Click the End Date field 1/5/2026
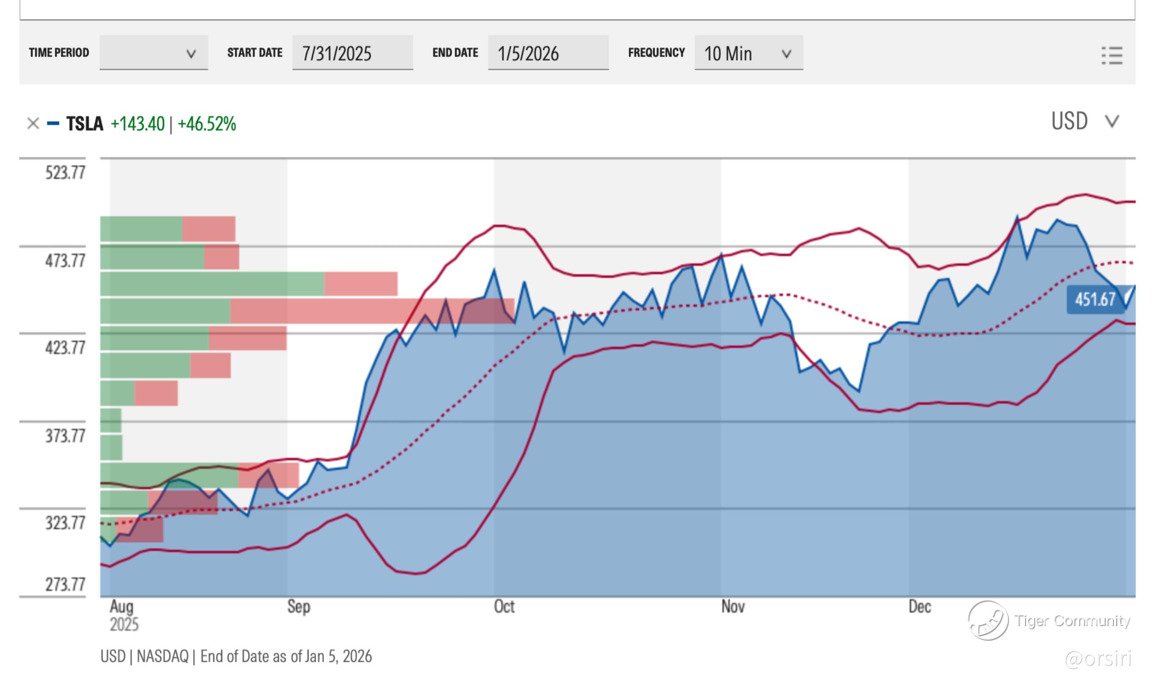This screenshot has height=685, width=1155. [x=548, y=53]
